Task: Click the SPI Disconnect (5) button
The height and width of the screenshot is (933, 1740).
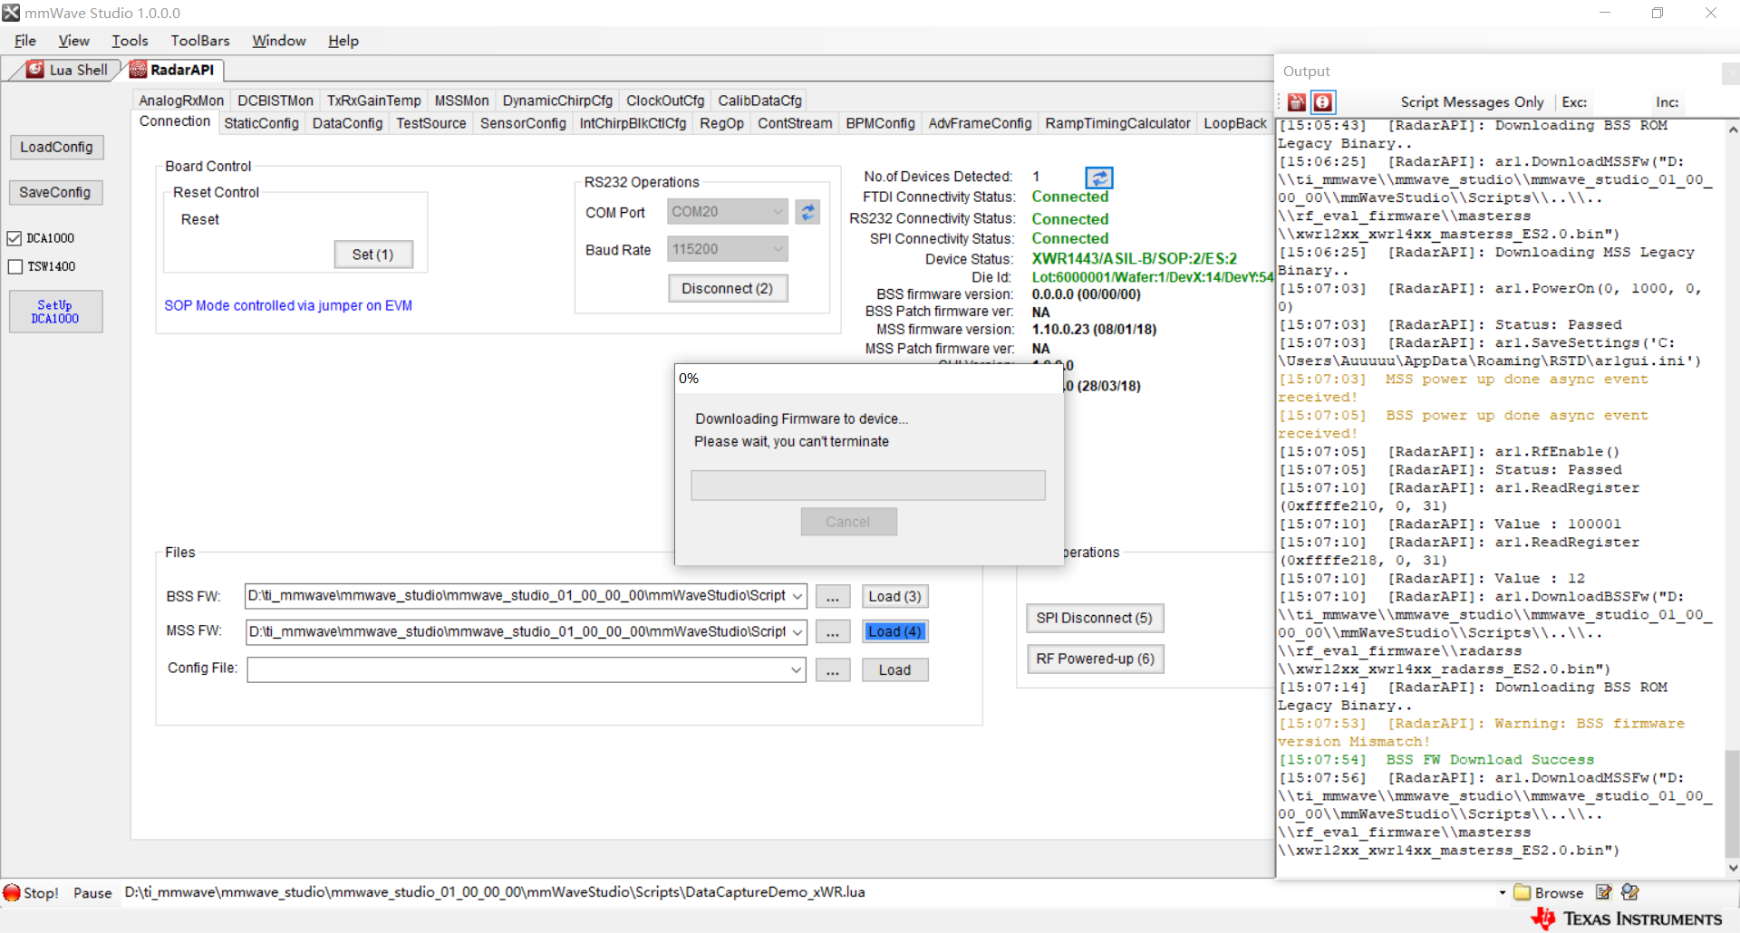Action: (x=1095, y=618)
